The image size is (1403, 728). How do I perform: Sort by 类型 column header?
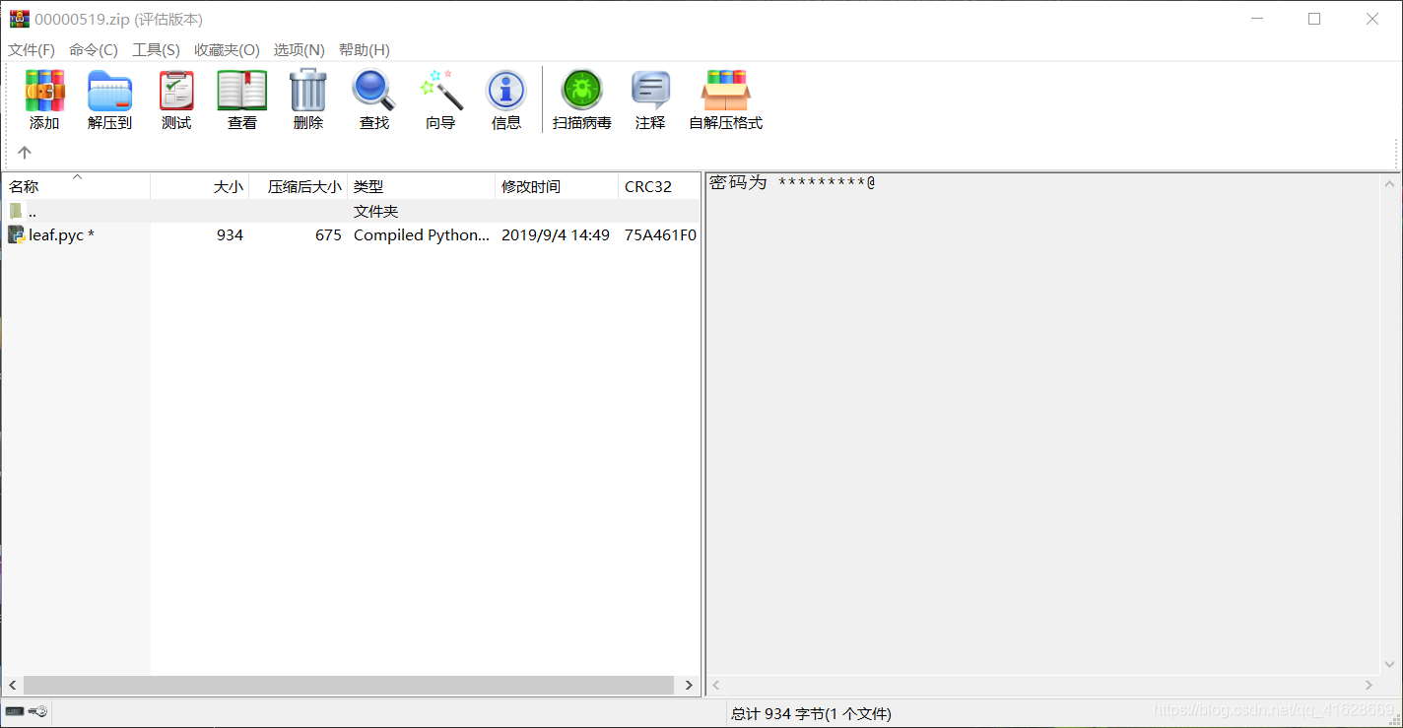[x=421, y=186]
